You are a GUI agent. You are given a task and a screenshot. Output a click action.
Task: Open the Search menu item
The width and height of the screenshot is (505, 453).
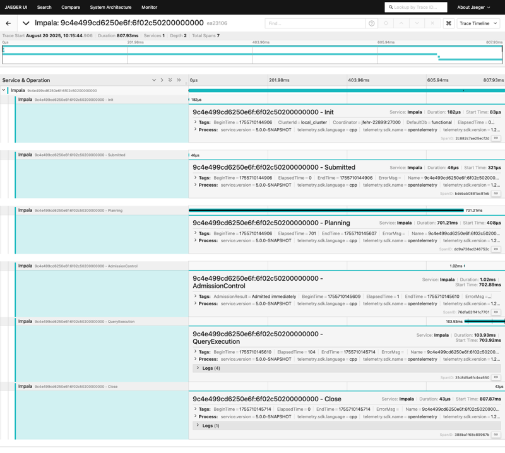click(44, 8)
